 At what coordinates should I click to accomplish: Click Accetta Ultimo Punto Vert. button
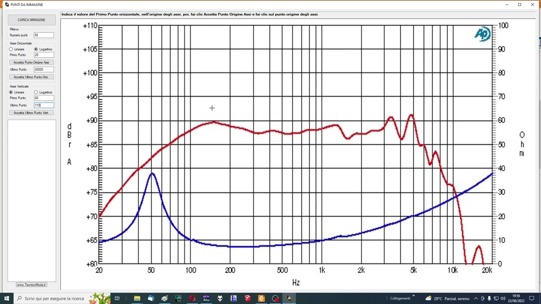tap(31, 113)
